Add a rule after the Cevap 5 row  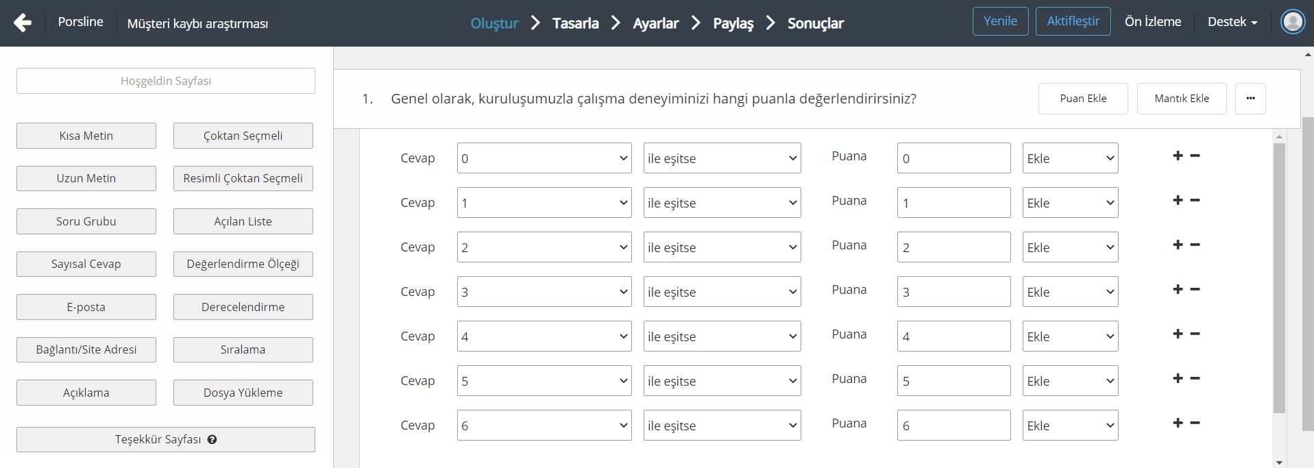pos(1178,378)
